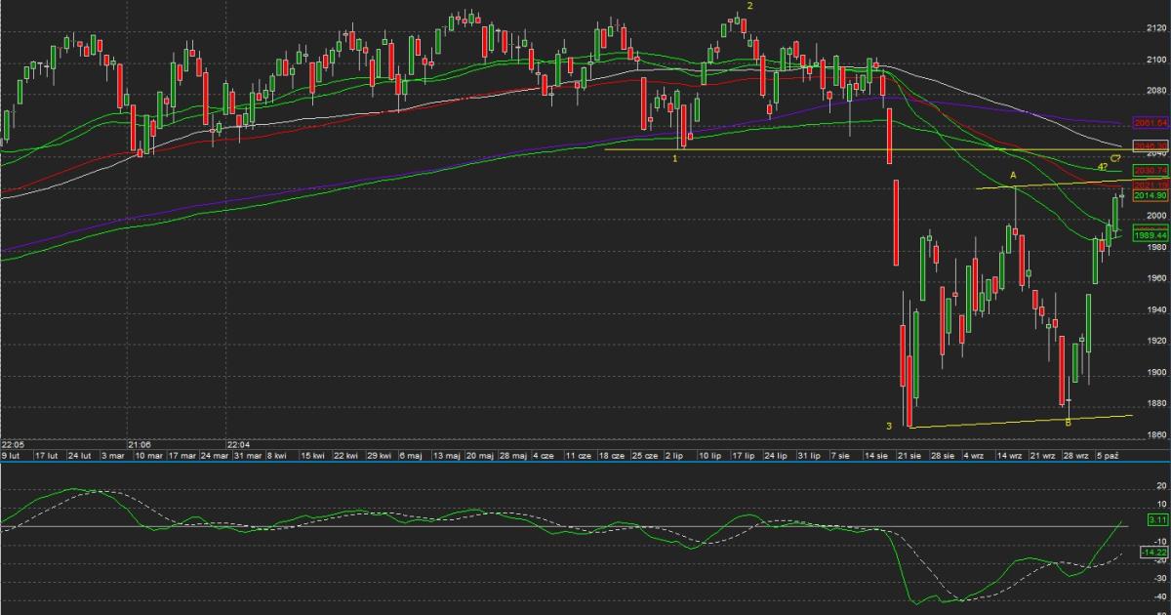Click the yellow wave label 1
Viewport: 1171px width, 615px height.
tap(675, 157)
